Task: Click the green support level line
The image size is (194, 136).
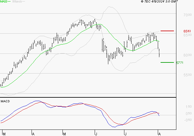Action: [167, 62]
